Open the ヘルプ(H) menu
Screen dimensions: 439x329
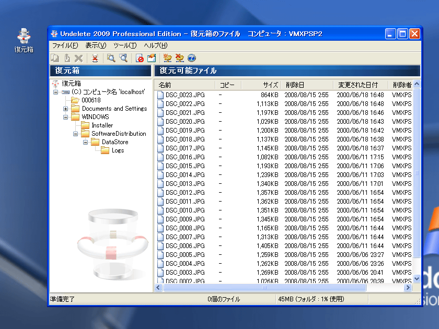click(x=156, y=45)
